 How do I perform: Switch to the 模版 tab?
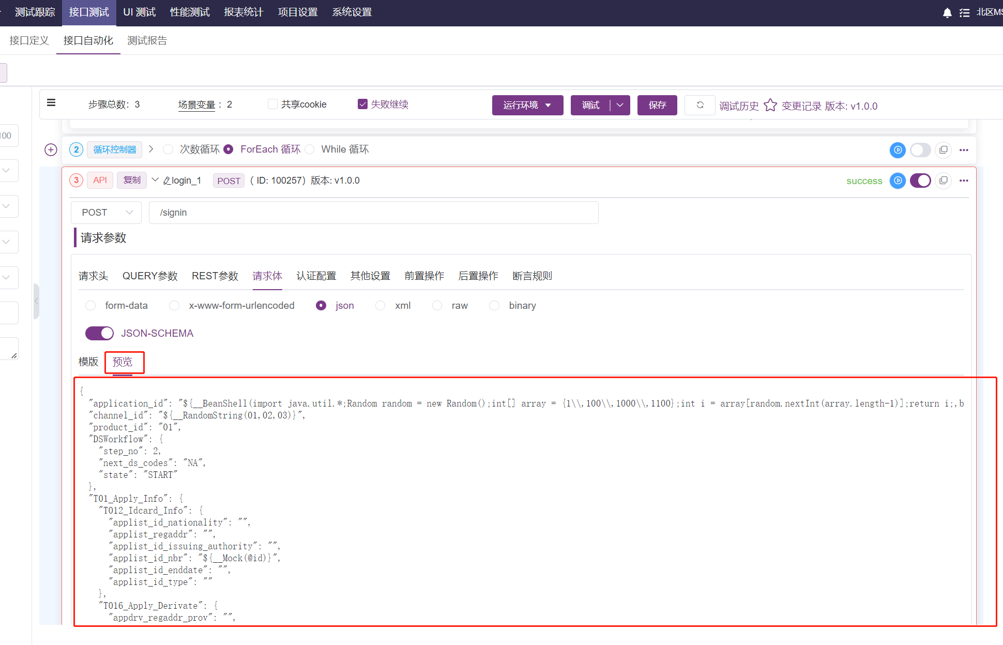pyautogui.click(x=88, y=362)
